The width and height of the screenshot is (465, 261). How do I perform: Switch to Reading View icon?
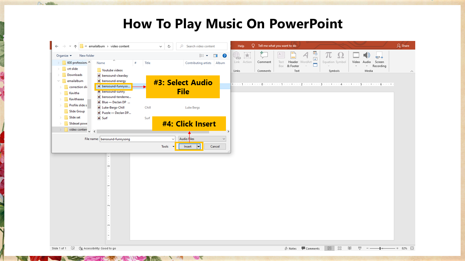[350, 248]
